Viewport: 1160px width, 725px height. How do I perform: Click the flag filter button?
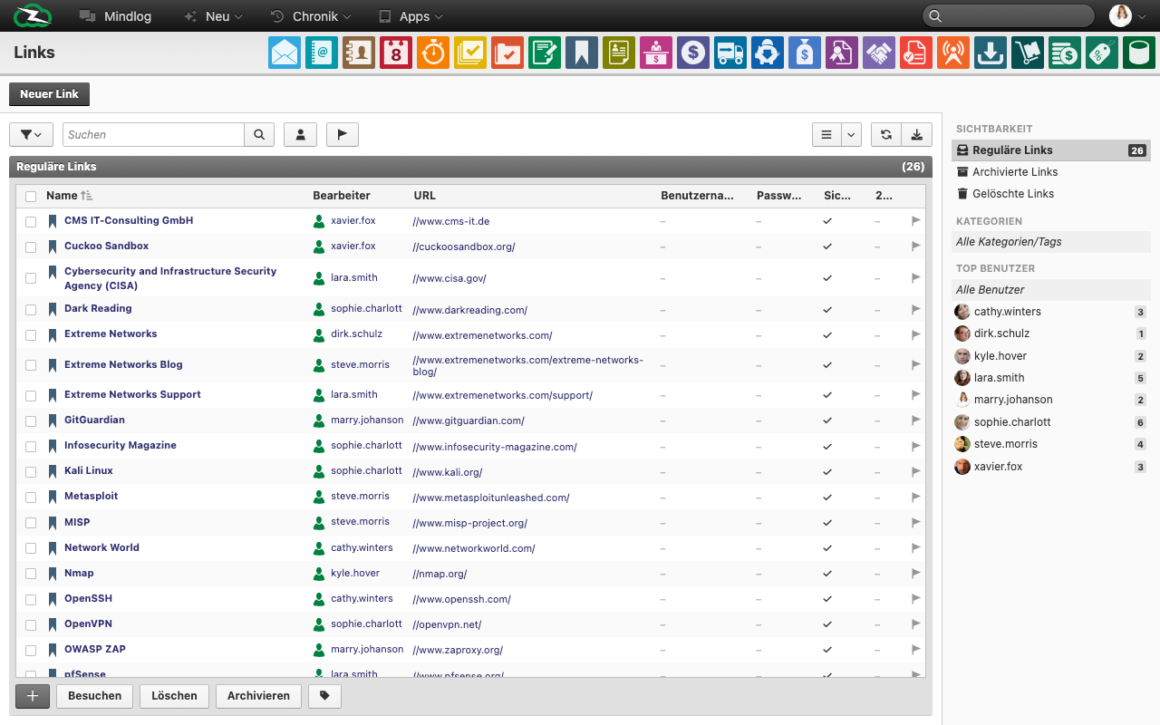(x=343, y=134)
